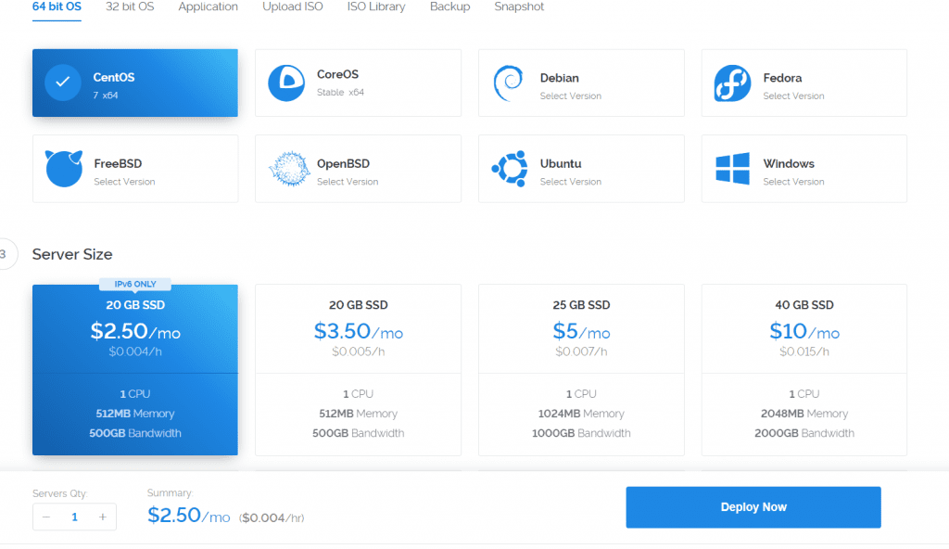Image resolution: width=949 pixels, height=549 pixels.
Task: Select the CoreOS logo icon
Action: tap(286, 83)
